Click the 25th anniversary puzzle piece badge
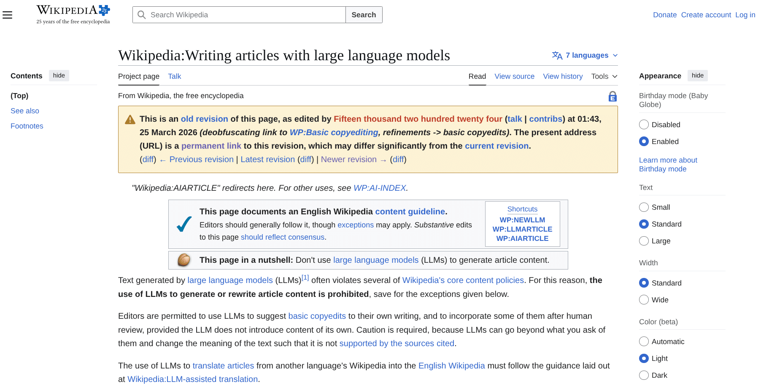This screenshot has width=769, height=387. (x=103, y=8)
